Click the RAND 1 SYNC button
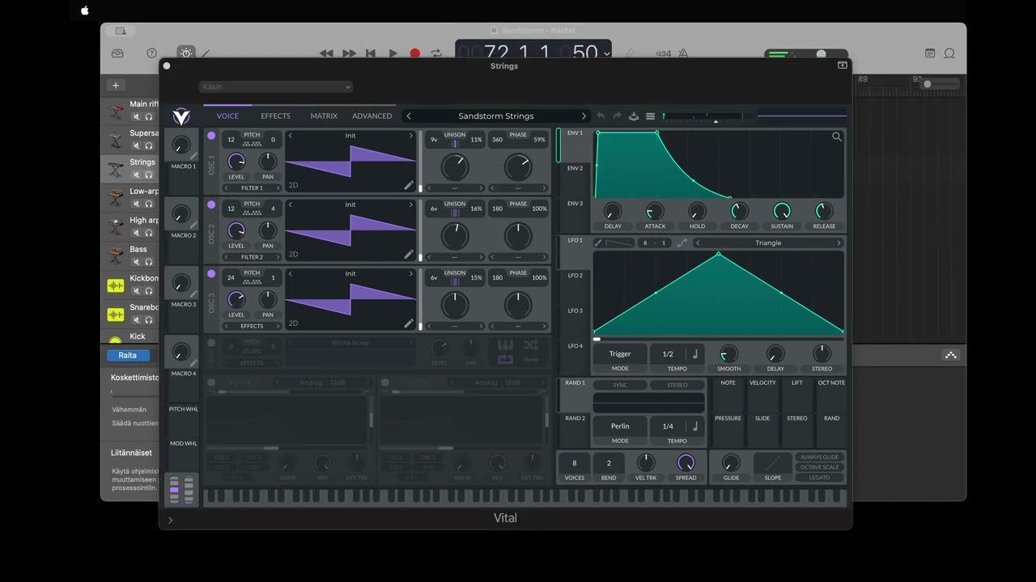The height and width of the screenshot is (582, 1036). pyautogui.click(x=620, y=386)
